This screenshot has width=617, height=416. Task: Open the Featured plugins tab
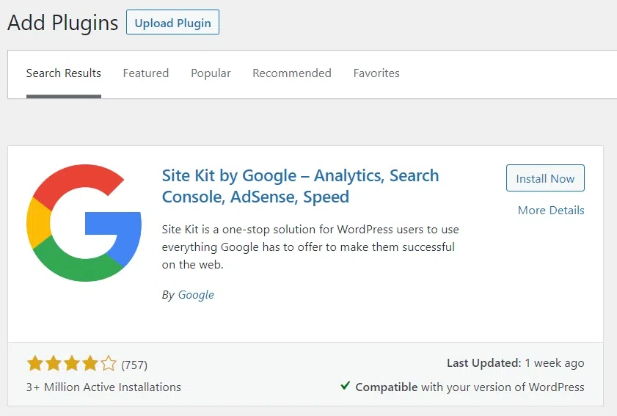click(146, 73)
